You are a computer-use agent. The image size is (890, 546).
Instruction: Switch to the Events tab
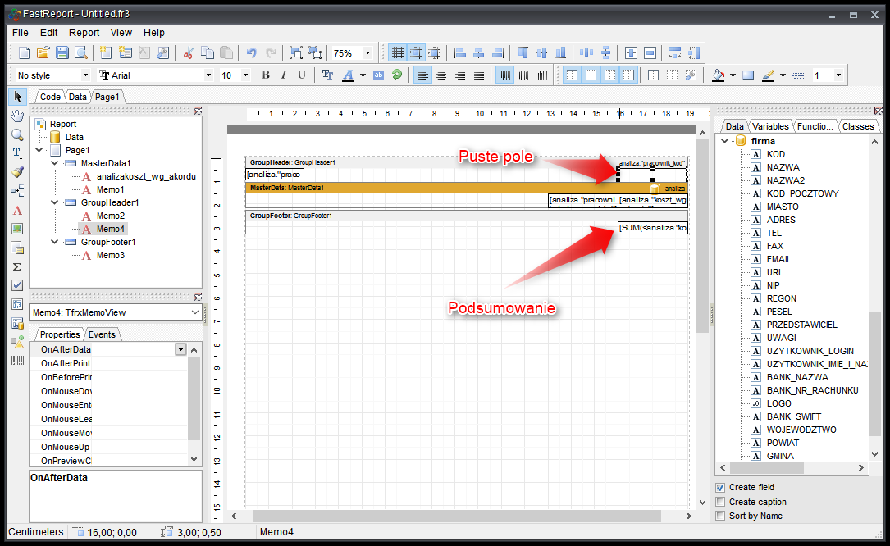[103, 334]
